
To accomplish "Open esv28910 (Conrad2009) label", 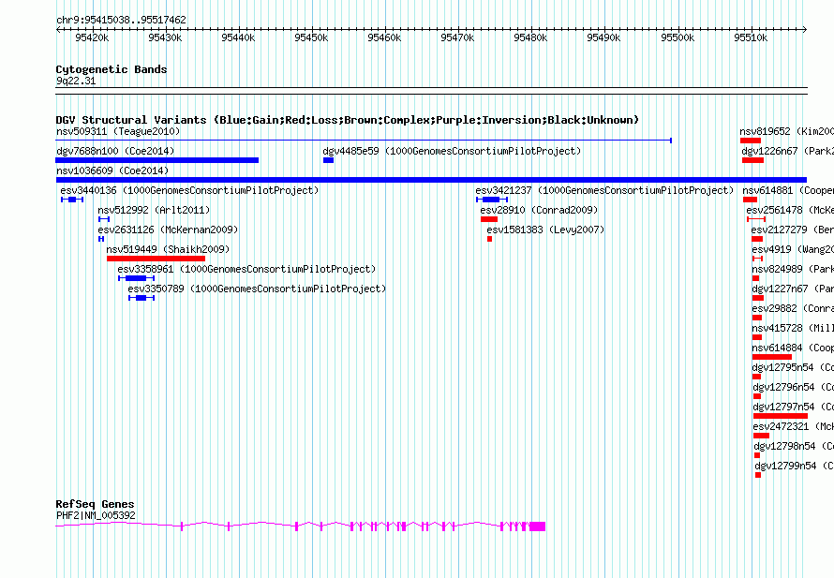I will (539, 210).
